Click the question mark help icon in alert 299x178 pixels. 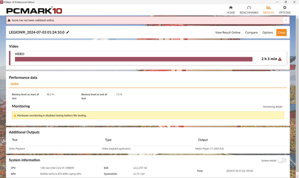tap(286, 20)
